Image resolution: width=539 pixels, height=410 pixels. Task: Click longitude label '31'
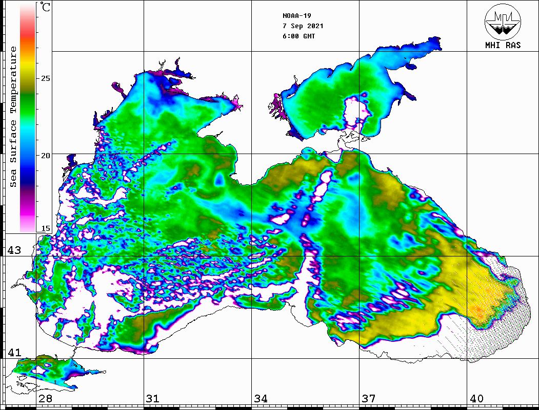click(x=153, y=398)
